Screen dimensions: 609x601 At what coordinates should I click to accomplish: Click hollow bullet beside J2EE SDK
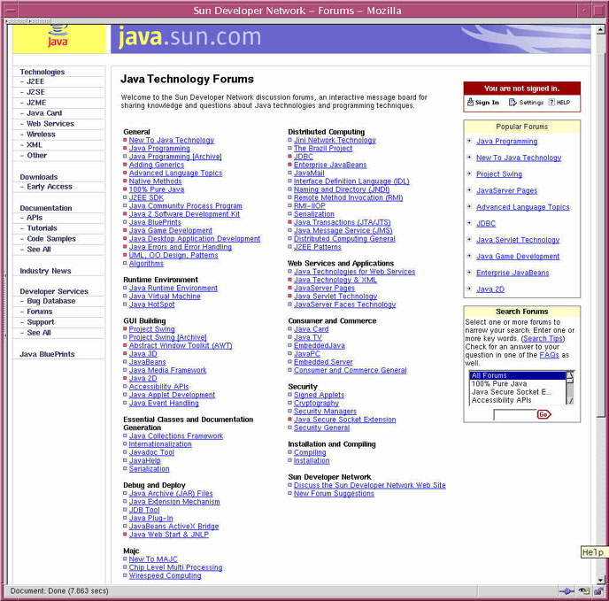(125, 197)
